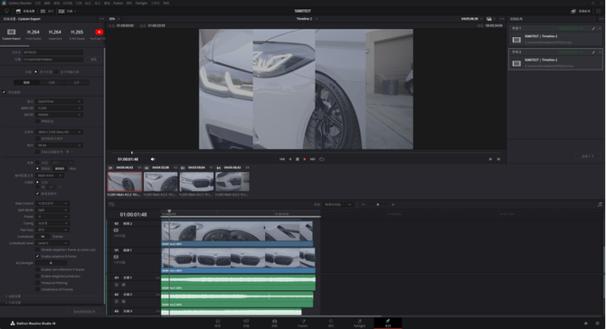Open the Fusion page
The width and height of the screenshot is (606, 329).
[x=303, y=323]
